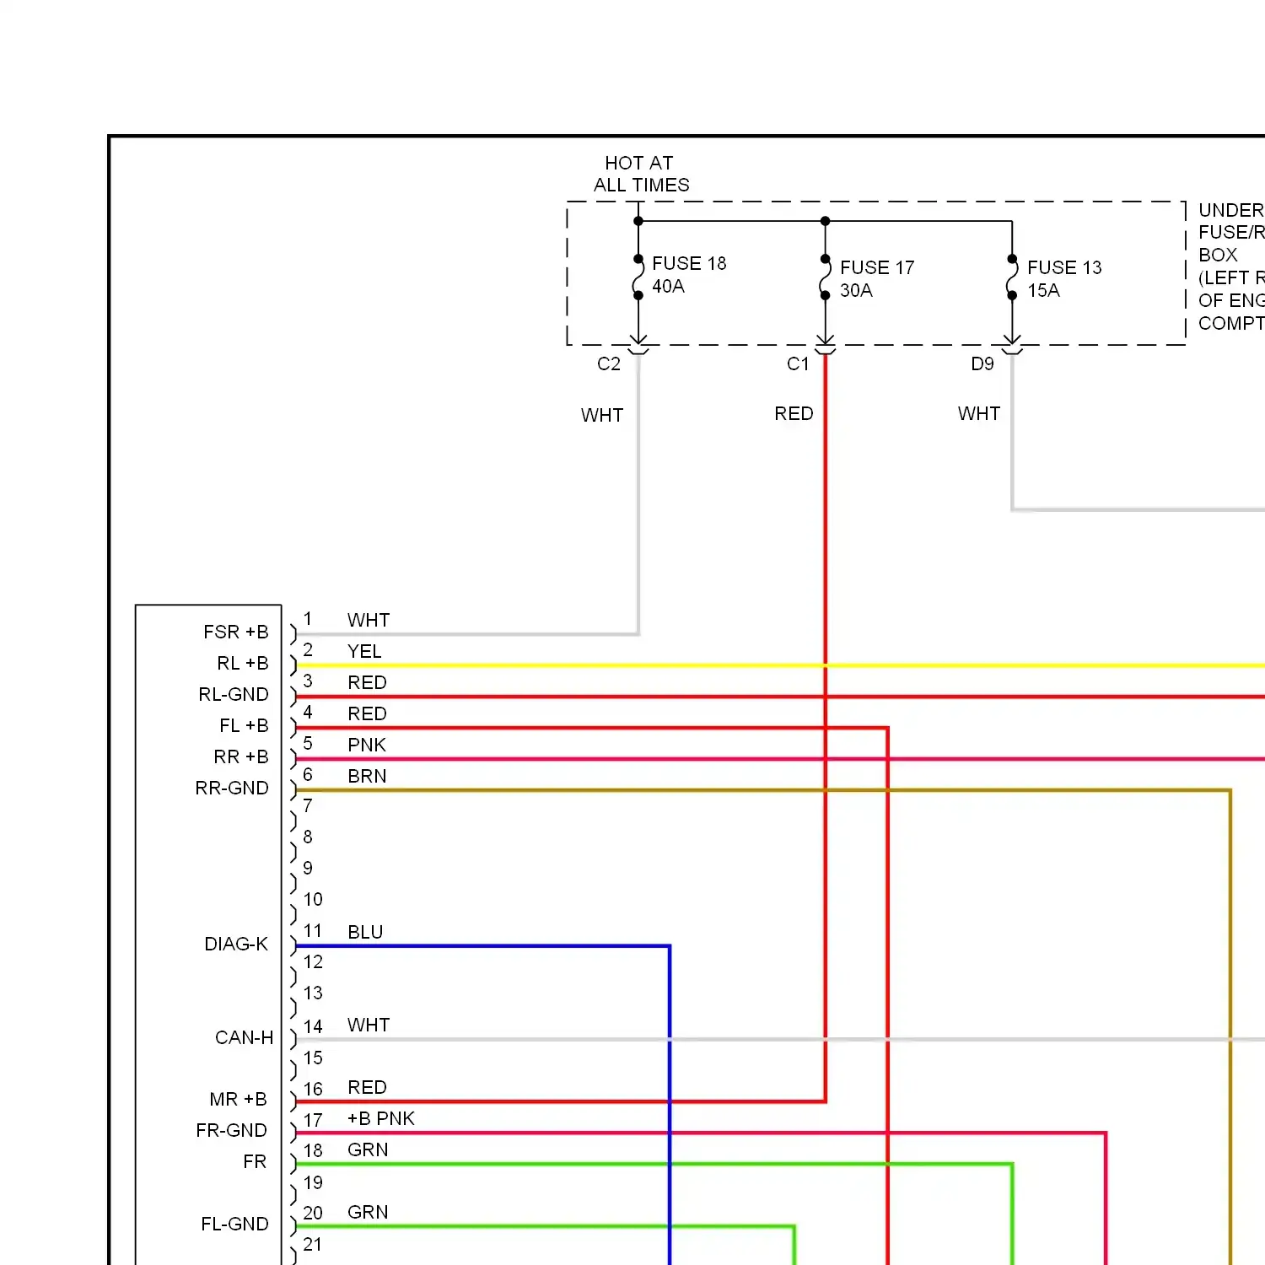This screenshot has height=1265, width=1265.
Task: Click pin number 13 on the connector
Action: [313, 993]
